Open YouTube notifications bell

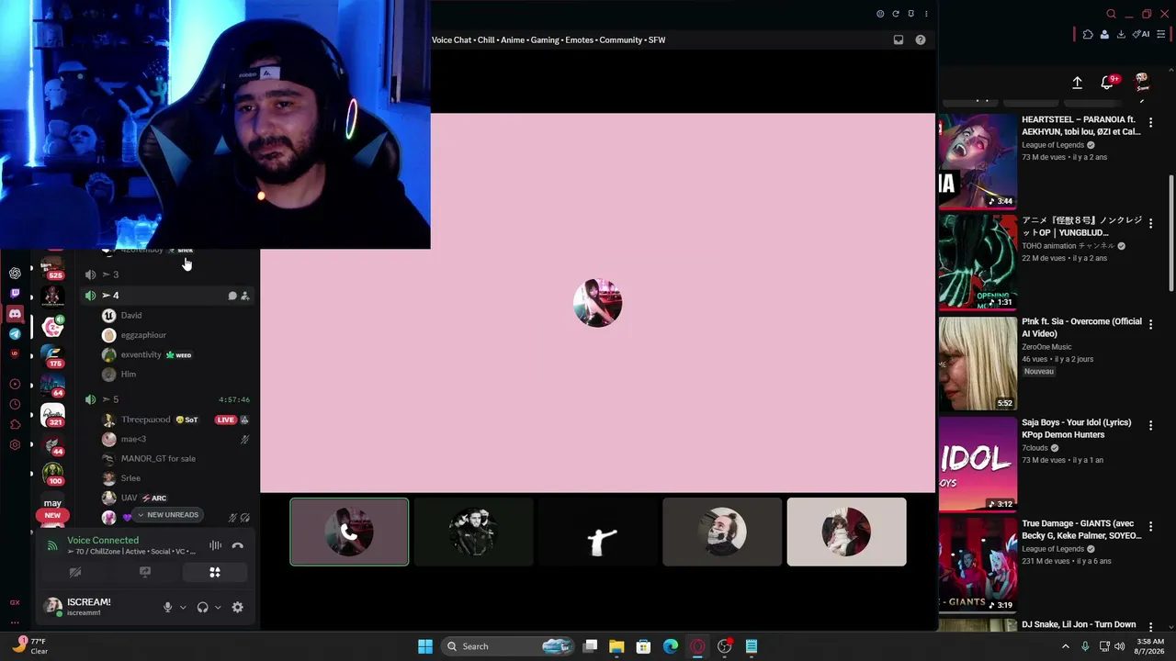pos(1108,83)
